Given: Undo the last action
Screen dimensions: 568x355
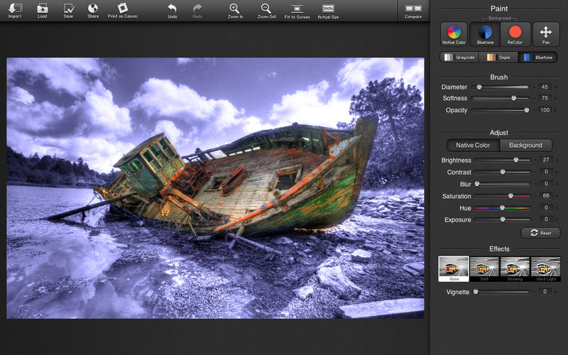Looking at the screenshot, I should (x=173, y=9).
